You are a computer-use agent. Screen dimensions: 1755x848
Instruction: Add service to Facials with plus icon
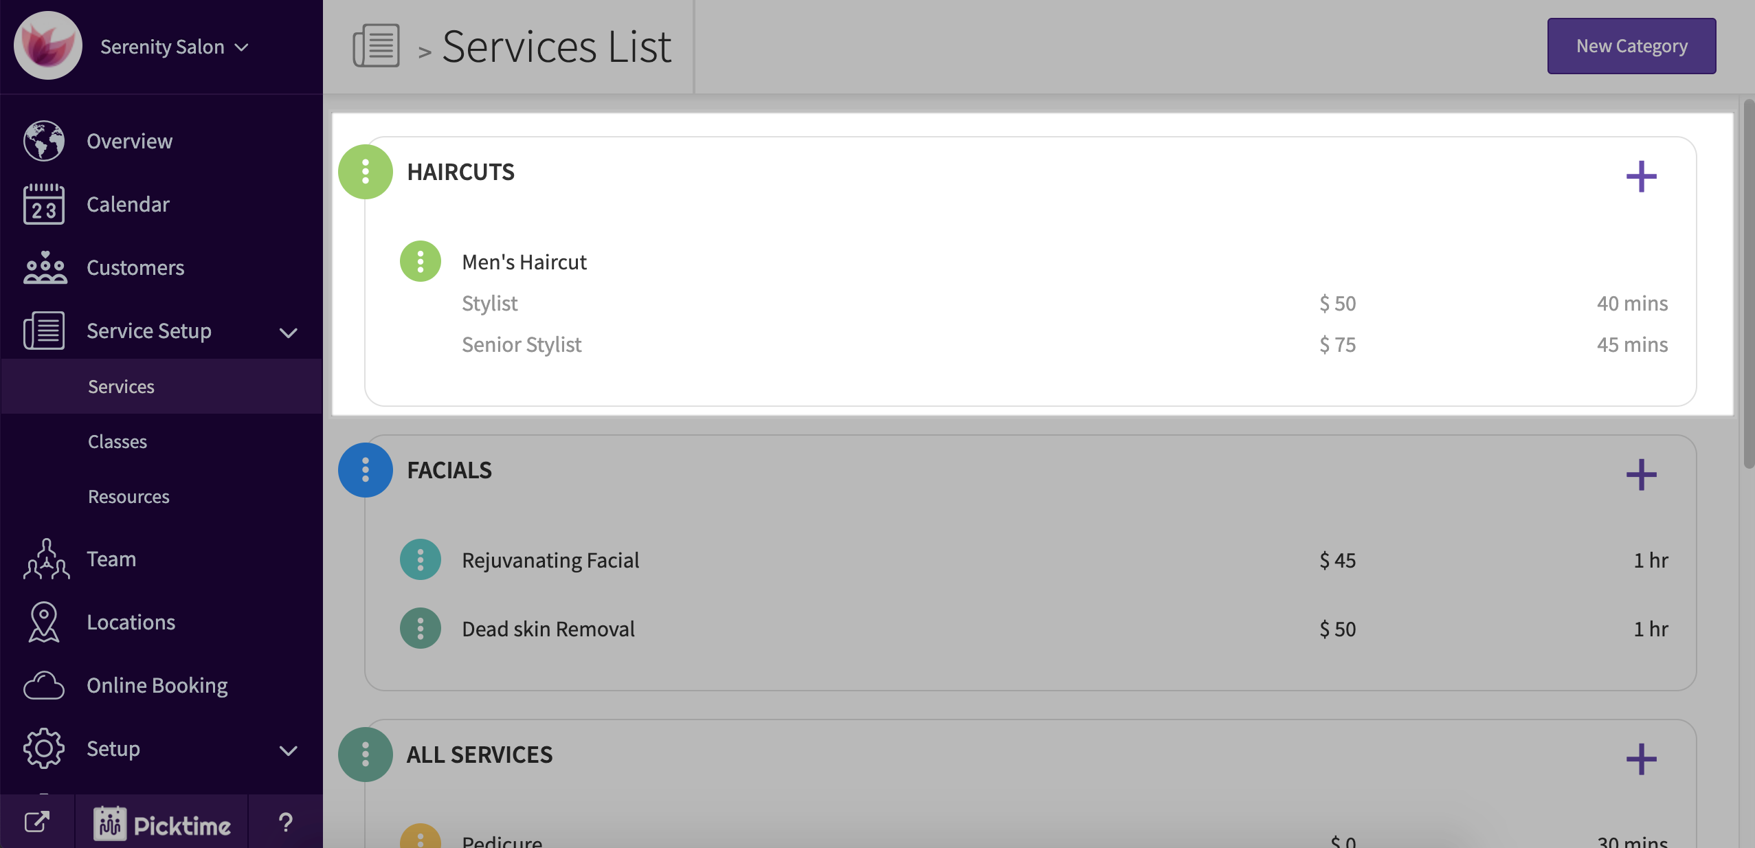click(x=1641, y=475)
